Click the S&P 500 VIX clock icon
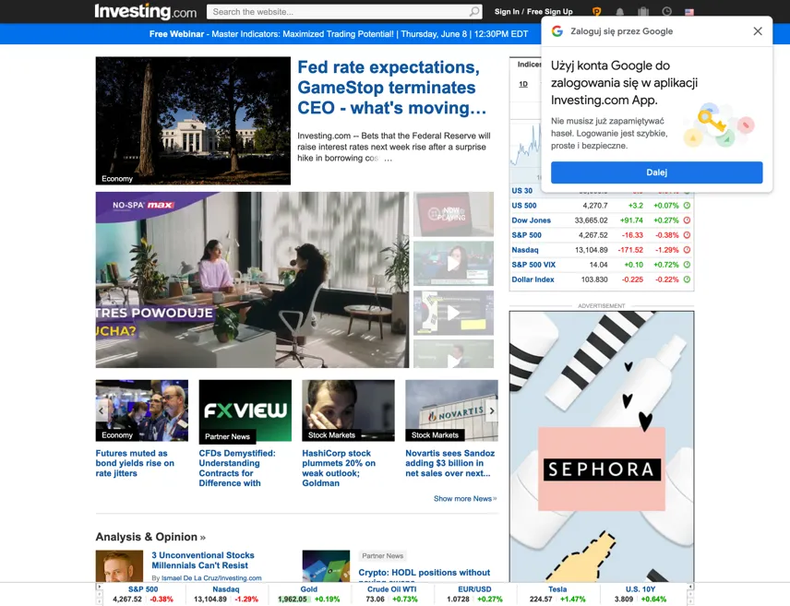 687,265
